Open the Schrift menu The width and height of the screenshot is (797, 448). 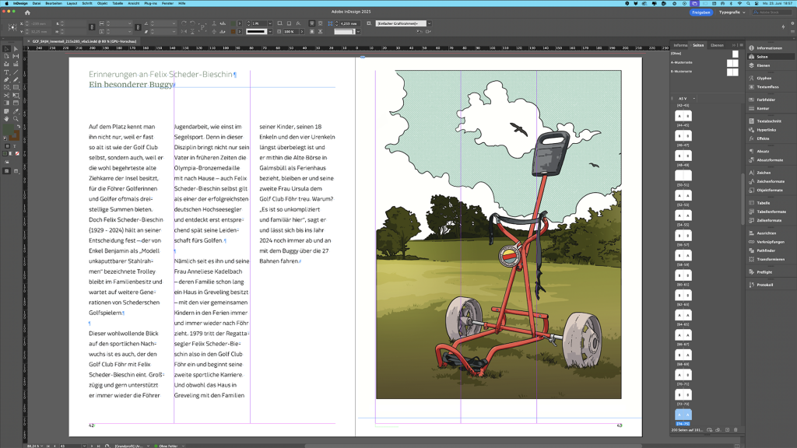click(x=86, y=3)
